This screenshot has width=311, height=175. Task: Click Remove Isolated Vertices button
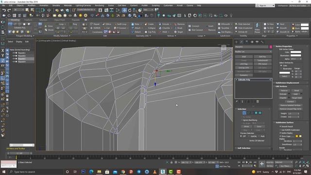pyautogui.click(x=291, y=105)
